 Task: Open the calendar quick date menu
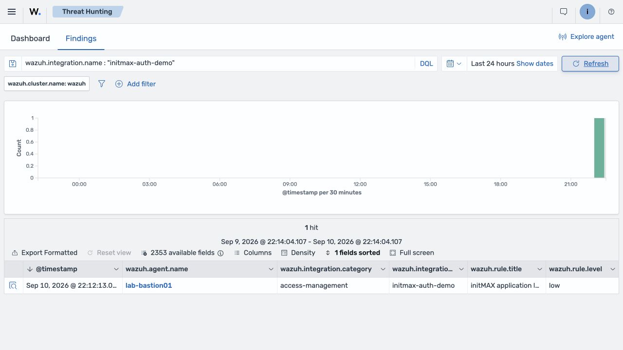[454, 64]
